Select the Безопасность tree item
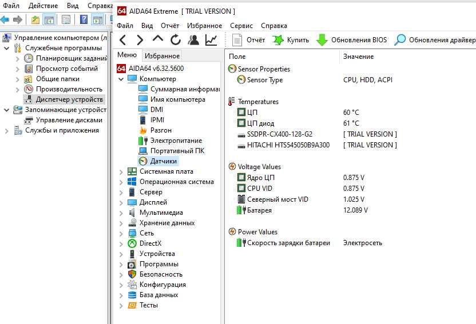The height and width of the screenshot is (324, 476). 161,275
